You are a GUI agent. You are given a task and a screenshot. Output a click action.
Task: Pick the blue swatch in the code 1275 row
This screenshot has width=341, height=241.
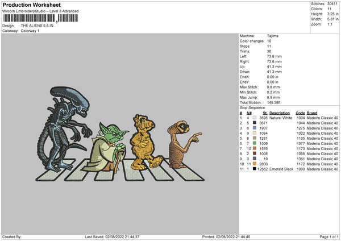click(x=255, y=128)
